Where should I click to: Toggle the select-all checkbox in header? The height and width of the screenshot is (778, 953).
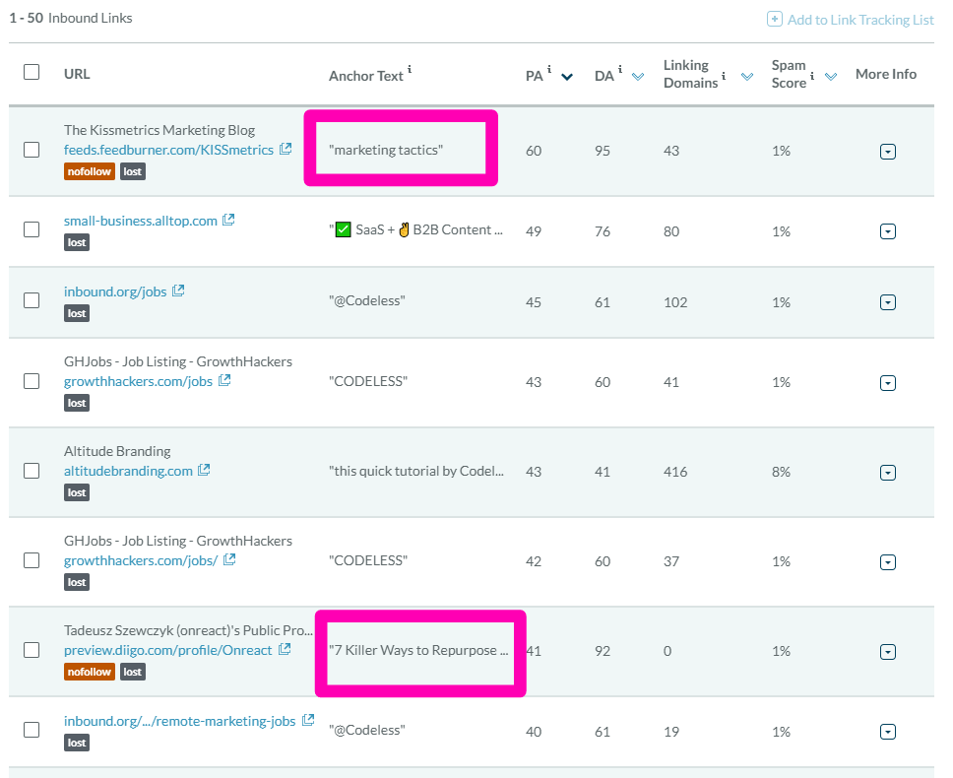coord(32,72)
